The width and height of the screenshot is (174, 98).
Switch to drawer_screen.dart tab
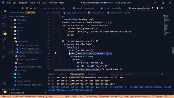point(83,8)
